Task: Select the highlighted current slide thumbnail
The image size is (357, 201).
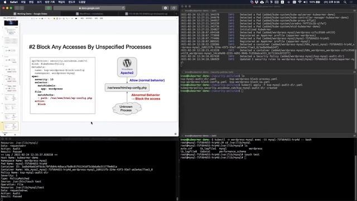Action: [x=11, y=126]
